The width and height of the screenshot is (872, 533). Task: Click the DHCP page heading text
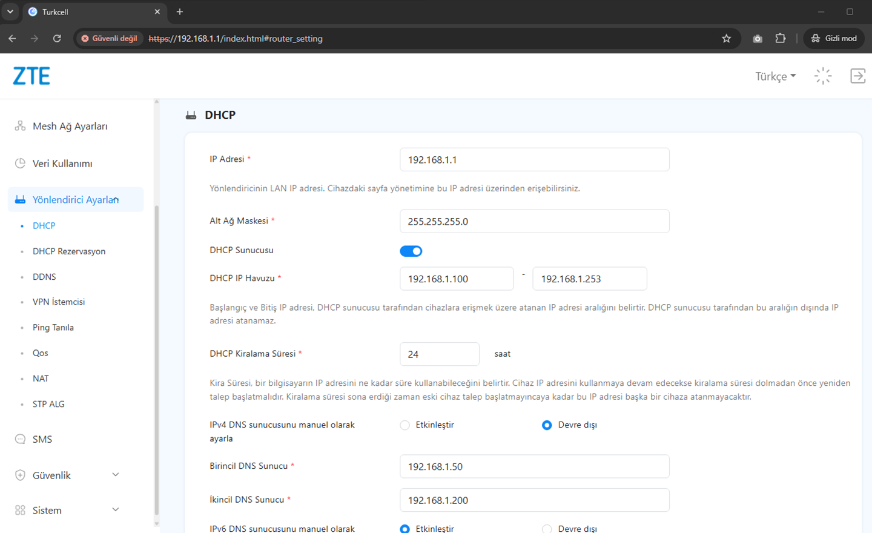pos(220,115)
